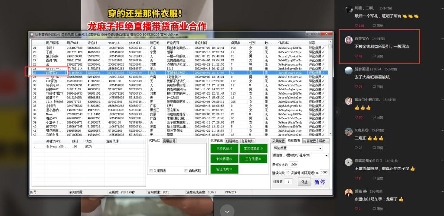Image resolution: width=444 pixels, height=216 pixels.
Task: Like the 龙麻子 mention comment with 7 likes
Action: (x=358, y=209)
